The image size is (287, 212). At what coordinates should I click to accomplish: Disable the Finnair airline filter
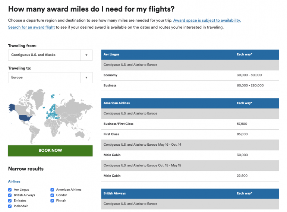[52, 200]
